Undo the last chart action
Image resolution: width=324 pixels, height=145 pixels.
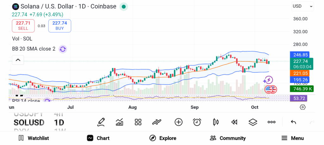click(x=293, y=122)
